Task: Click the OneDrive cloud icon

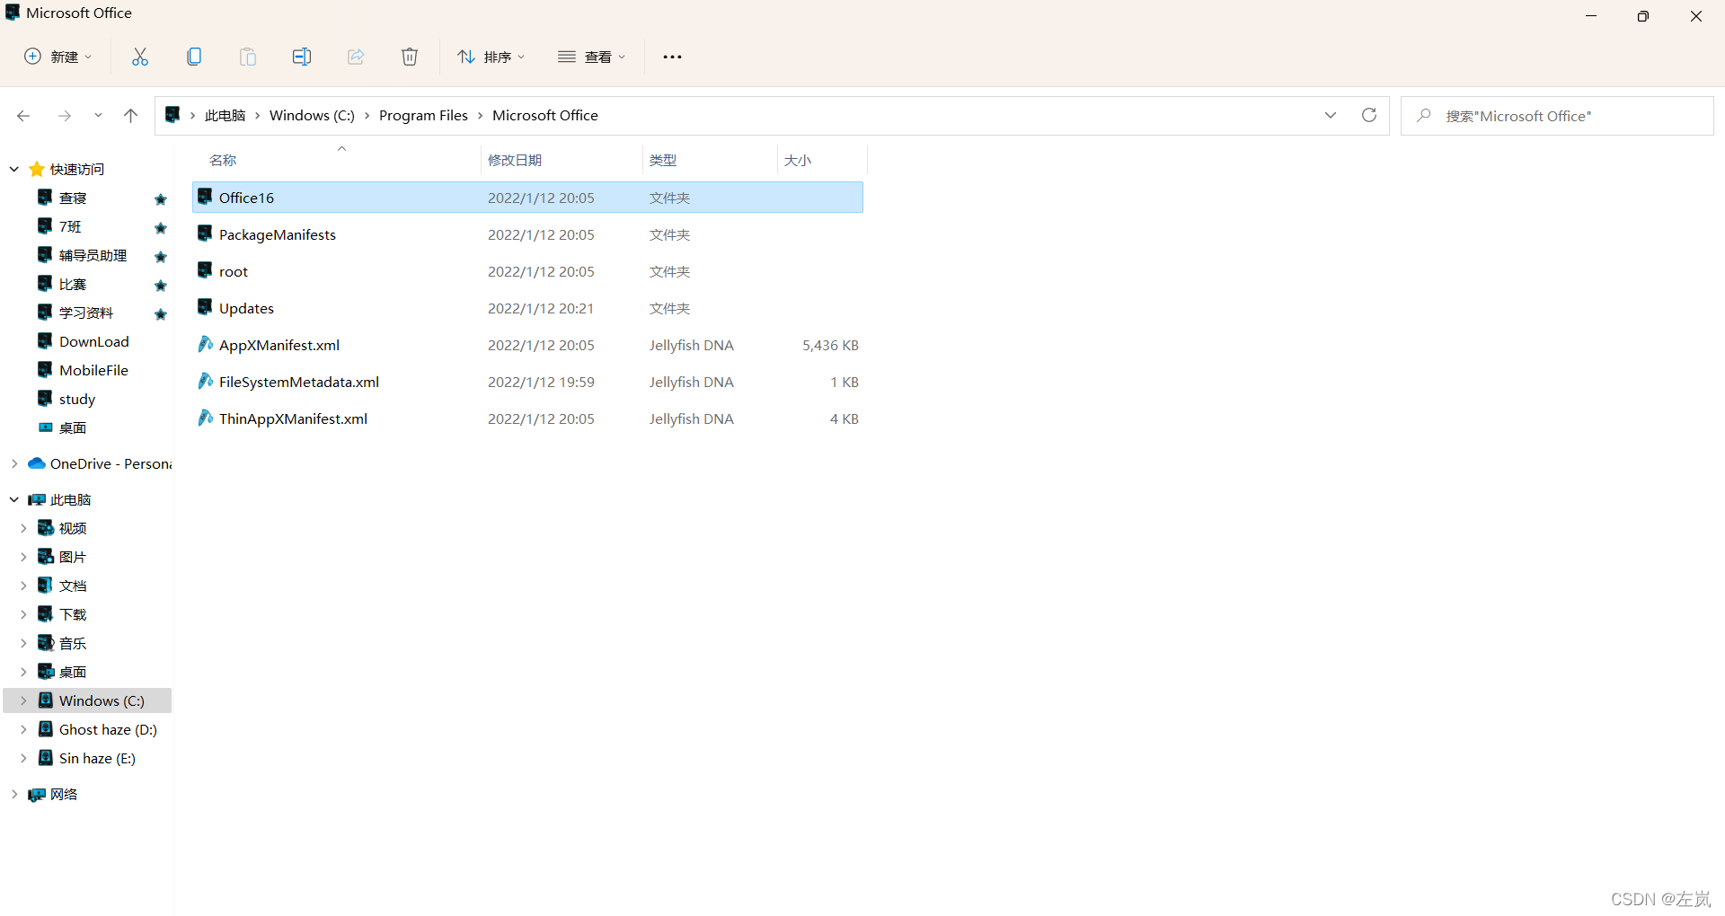Action: [37, 463]
